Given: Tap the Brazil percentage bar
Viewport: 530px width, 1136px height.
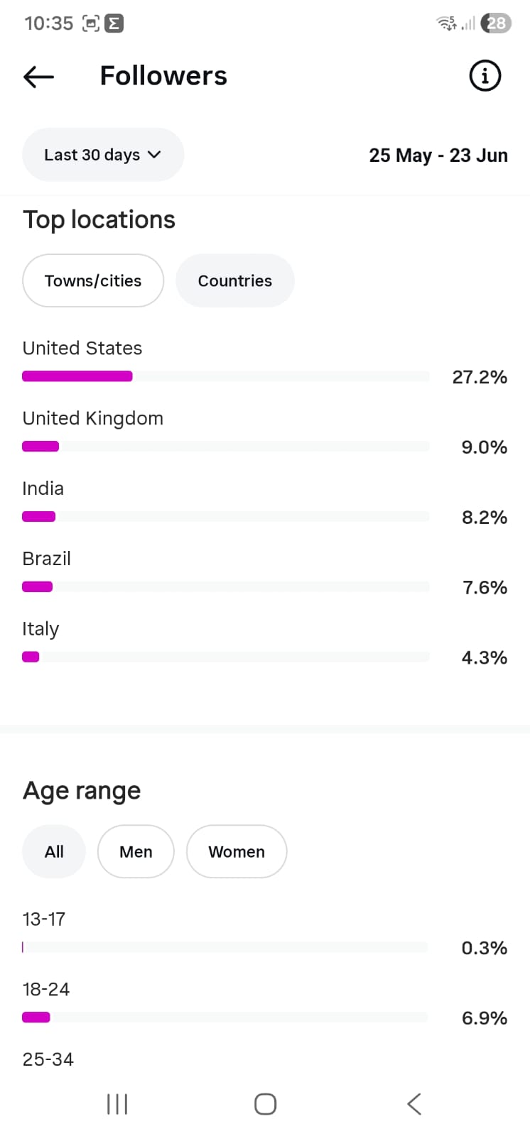Looking at the screenshot, I should [226, 586].
